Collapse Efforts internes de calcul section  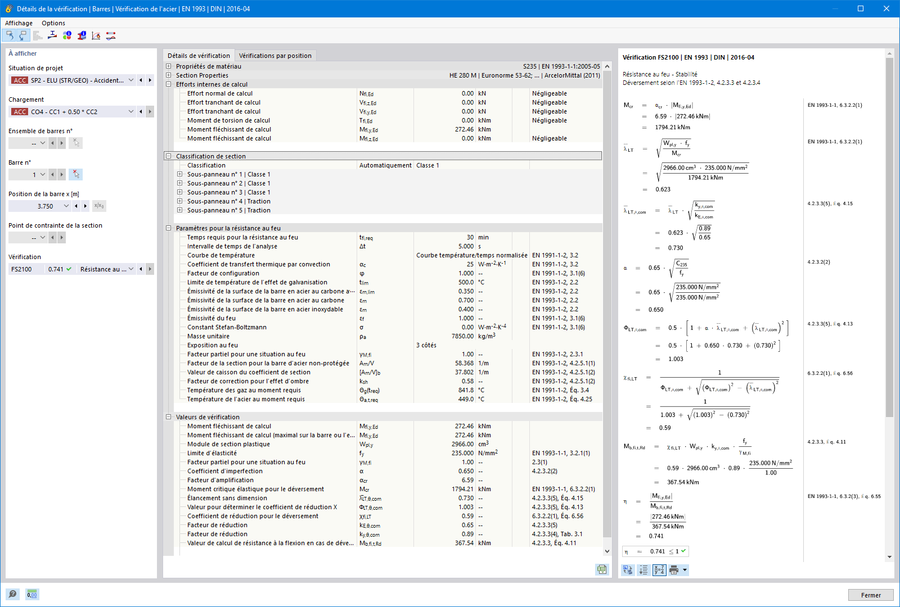[168, 84]
